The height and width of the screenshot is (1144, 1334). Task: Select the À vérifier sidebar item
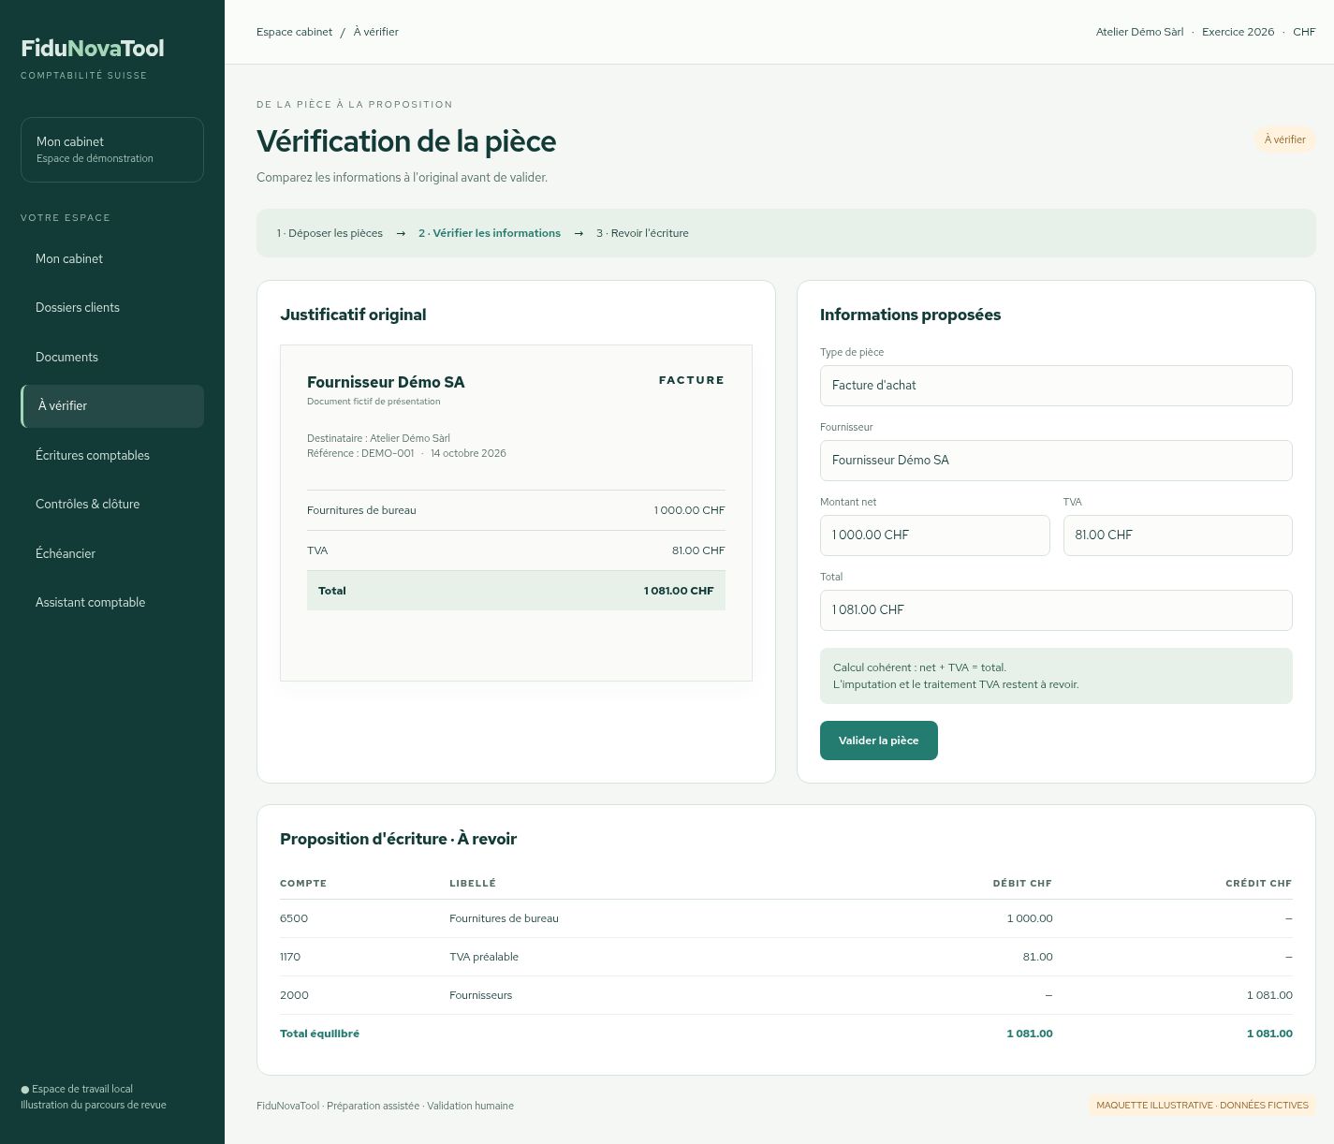(112, 406)
